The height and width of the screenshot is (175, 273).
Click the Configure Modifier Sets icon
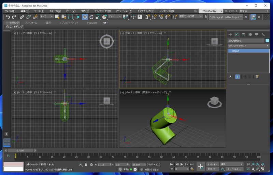257,77
